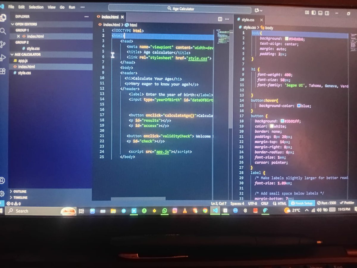Click the html breadcrumb in index.html editor
Screen dimensions: 357x268
[x=131, y=25]
